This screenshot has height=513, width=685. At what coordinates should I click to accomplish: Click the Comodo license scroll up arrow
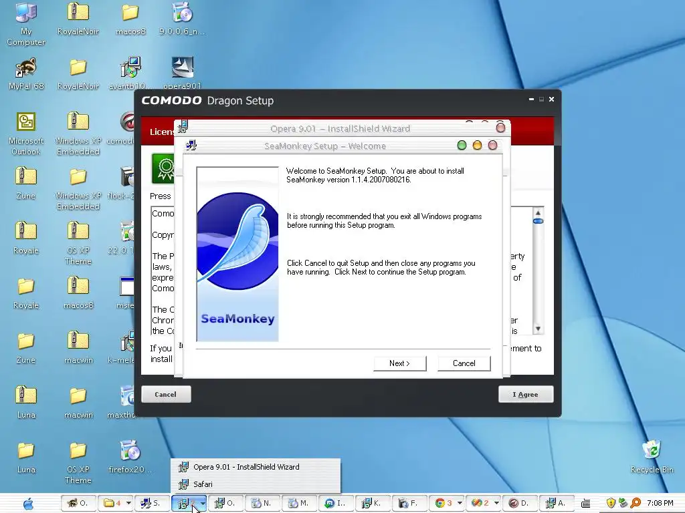pos(539,212)
